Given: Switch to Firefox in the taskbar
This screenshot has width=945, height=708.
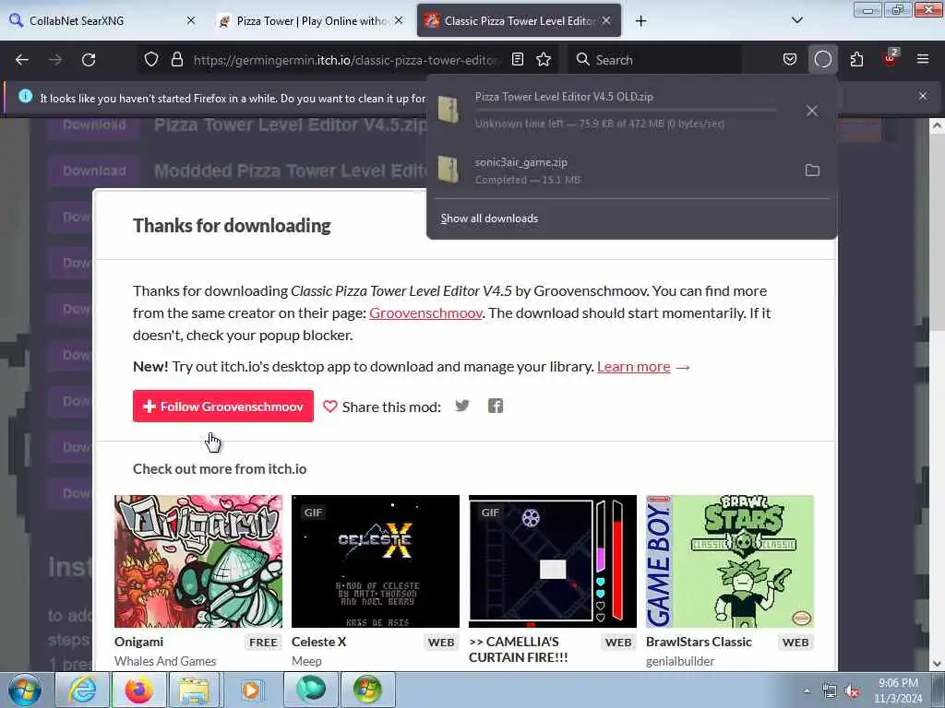Looking at the screenshot, I should 138,690.
